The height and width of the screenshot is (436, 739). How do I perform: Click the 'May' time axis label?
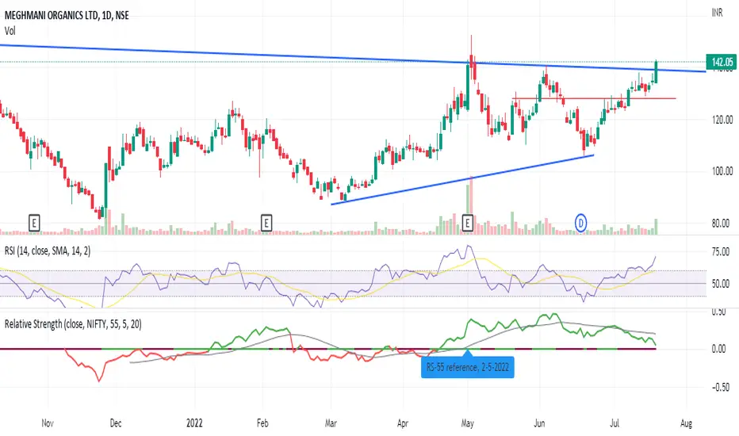468,423
